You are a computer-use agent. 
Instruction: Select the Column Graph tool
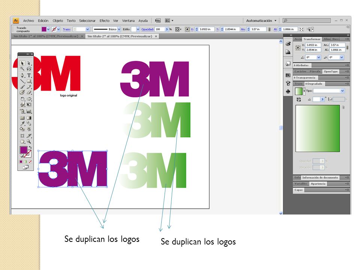coord(29,111)
